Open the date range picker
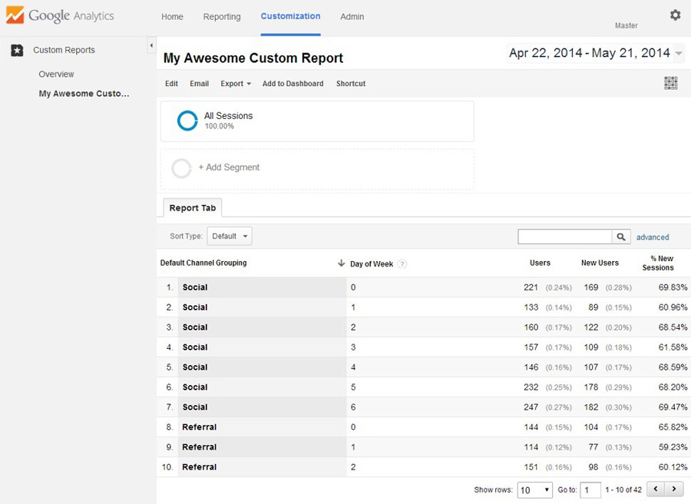This screenshot has height=504, width=691. [x=596, y=53]
